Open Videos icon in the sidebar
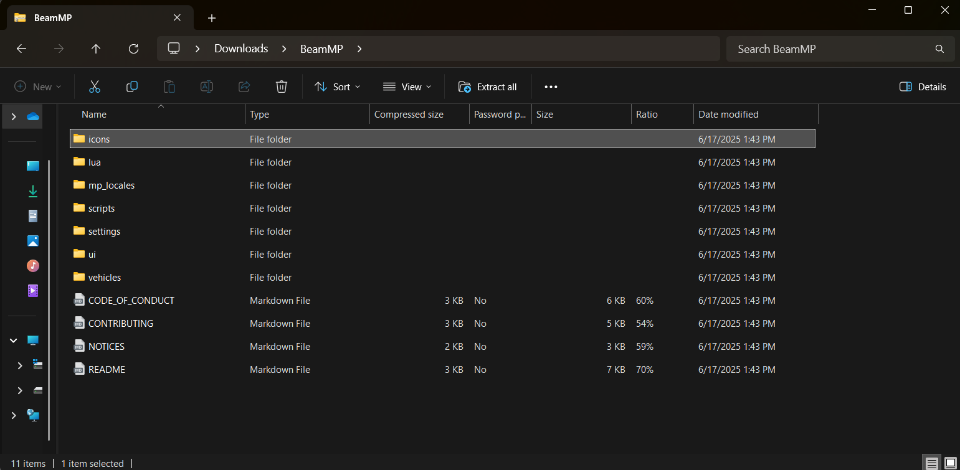 (33, 291)
